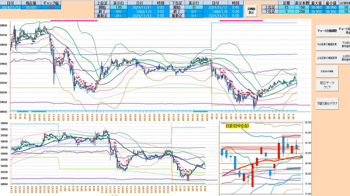Screen dimensions: 350x196
Task: Select 最小値 cell in 下位足 settings row
Action: tap(331, 12)
